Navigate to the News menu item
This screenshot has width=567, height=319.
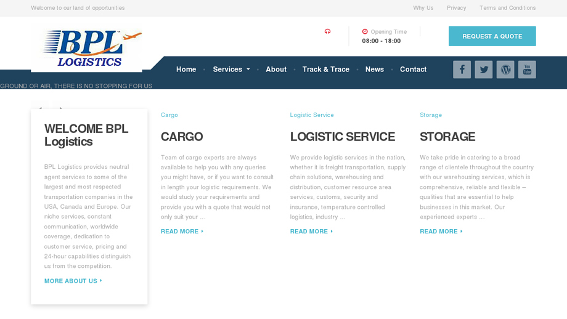374,70
